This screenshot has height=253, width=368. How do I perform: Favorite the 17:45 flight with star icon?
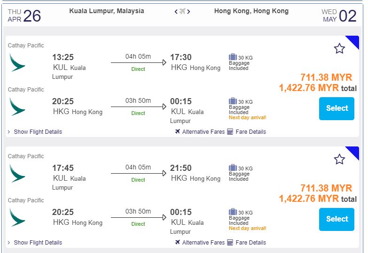click(x=339, y=159)
